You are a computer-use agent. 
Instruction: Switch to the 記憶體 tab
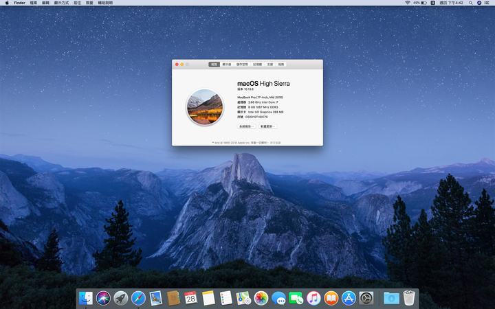pyautogui.click(x=257, y=65)
